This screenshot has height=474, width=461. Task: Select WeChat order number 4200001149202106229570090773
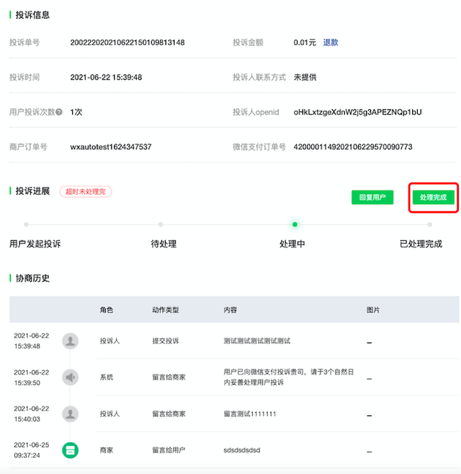click(x=353, y=147)
